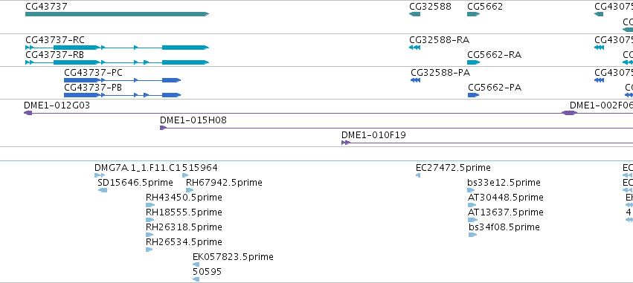Click the EK057823.5prime EST glyph

click(x=196, y=264)
